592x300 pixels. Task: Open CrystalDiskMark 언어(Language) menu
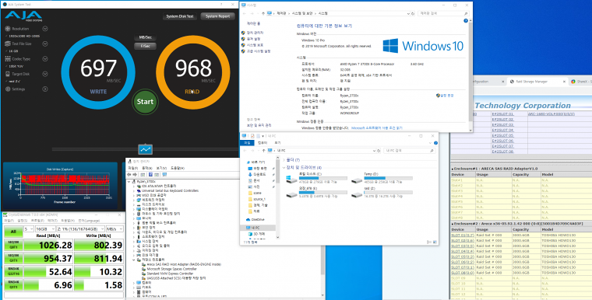point(89,221)
